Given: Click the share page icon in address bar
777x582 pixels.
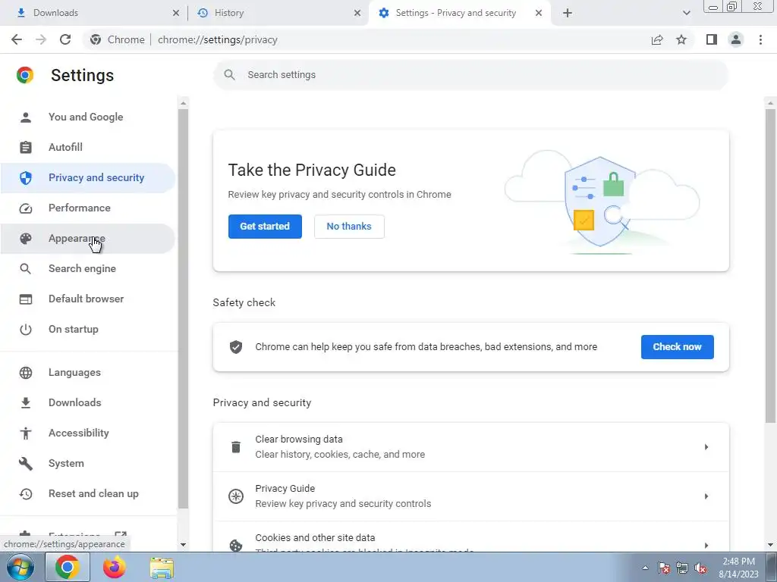Looking at the screenshot, I should tap(657, 39).
